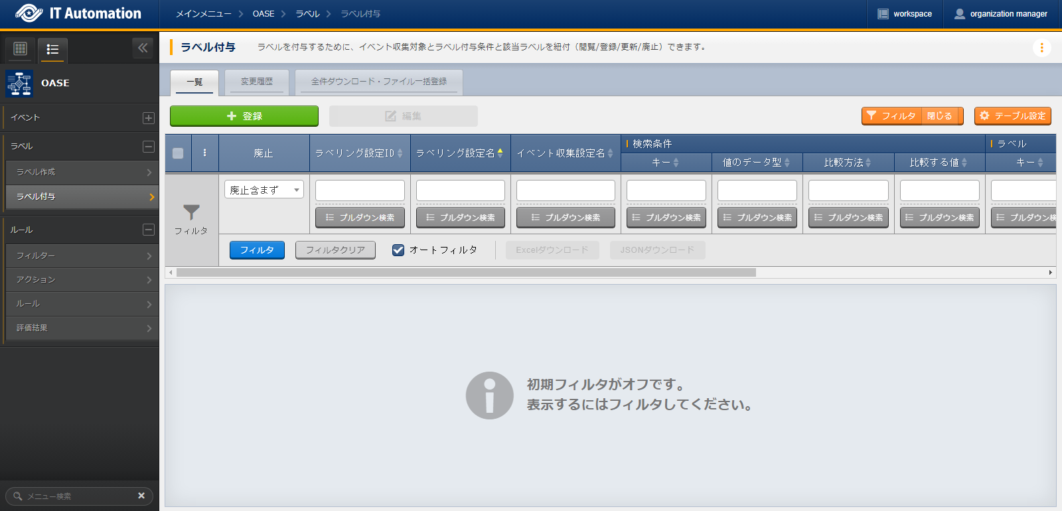Close the filter panel using 閉じる toggle
Image resolution: width=1062 pixels, height=511 pixels.
pyautogui.click(x=939, y=116)
